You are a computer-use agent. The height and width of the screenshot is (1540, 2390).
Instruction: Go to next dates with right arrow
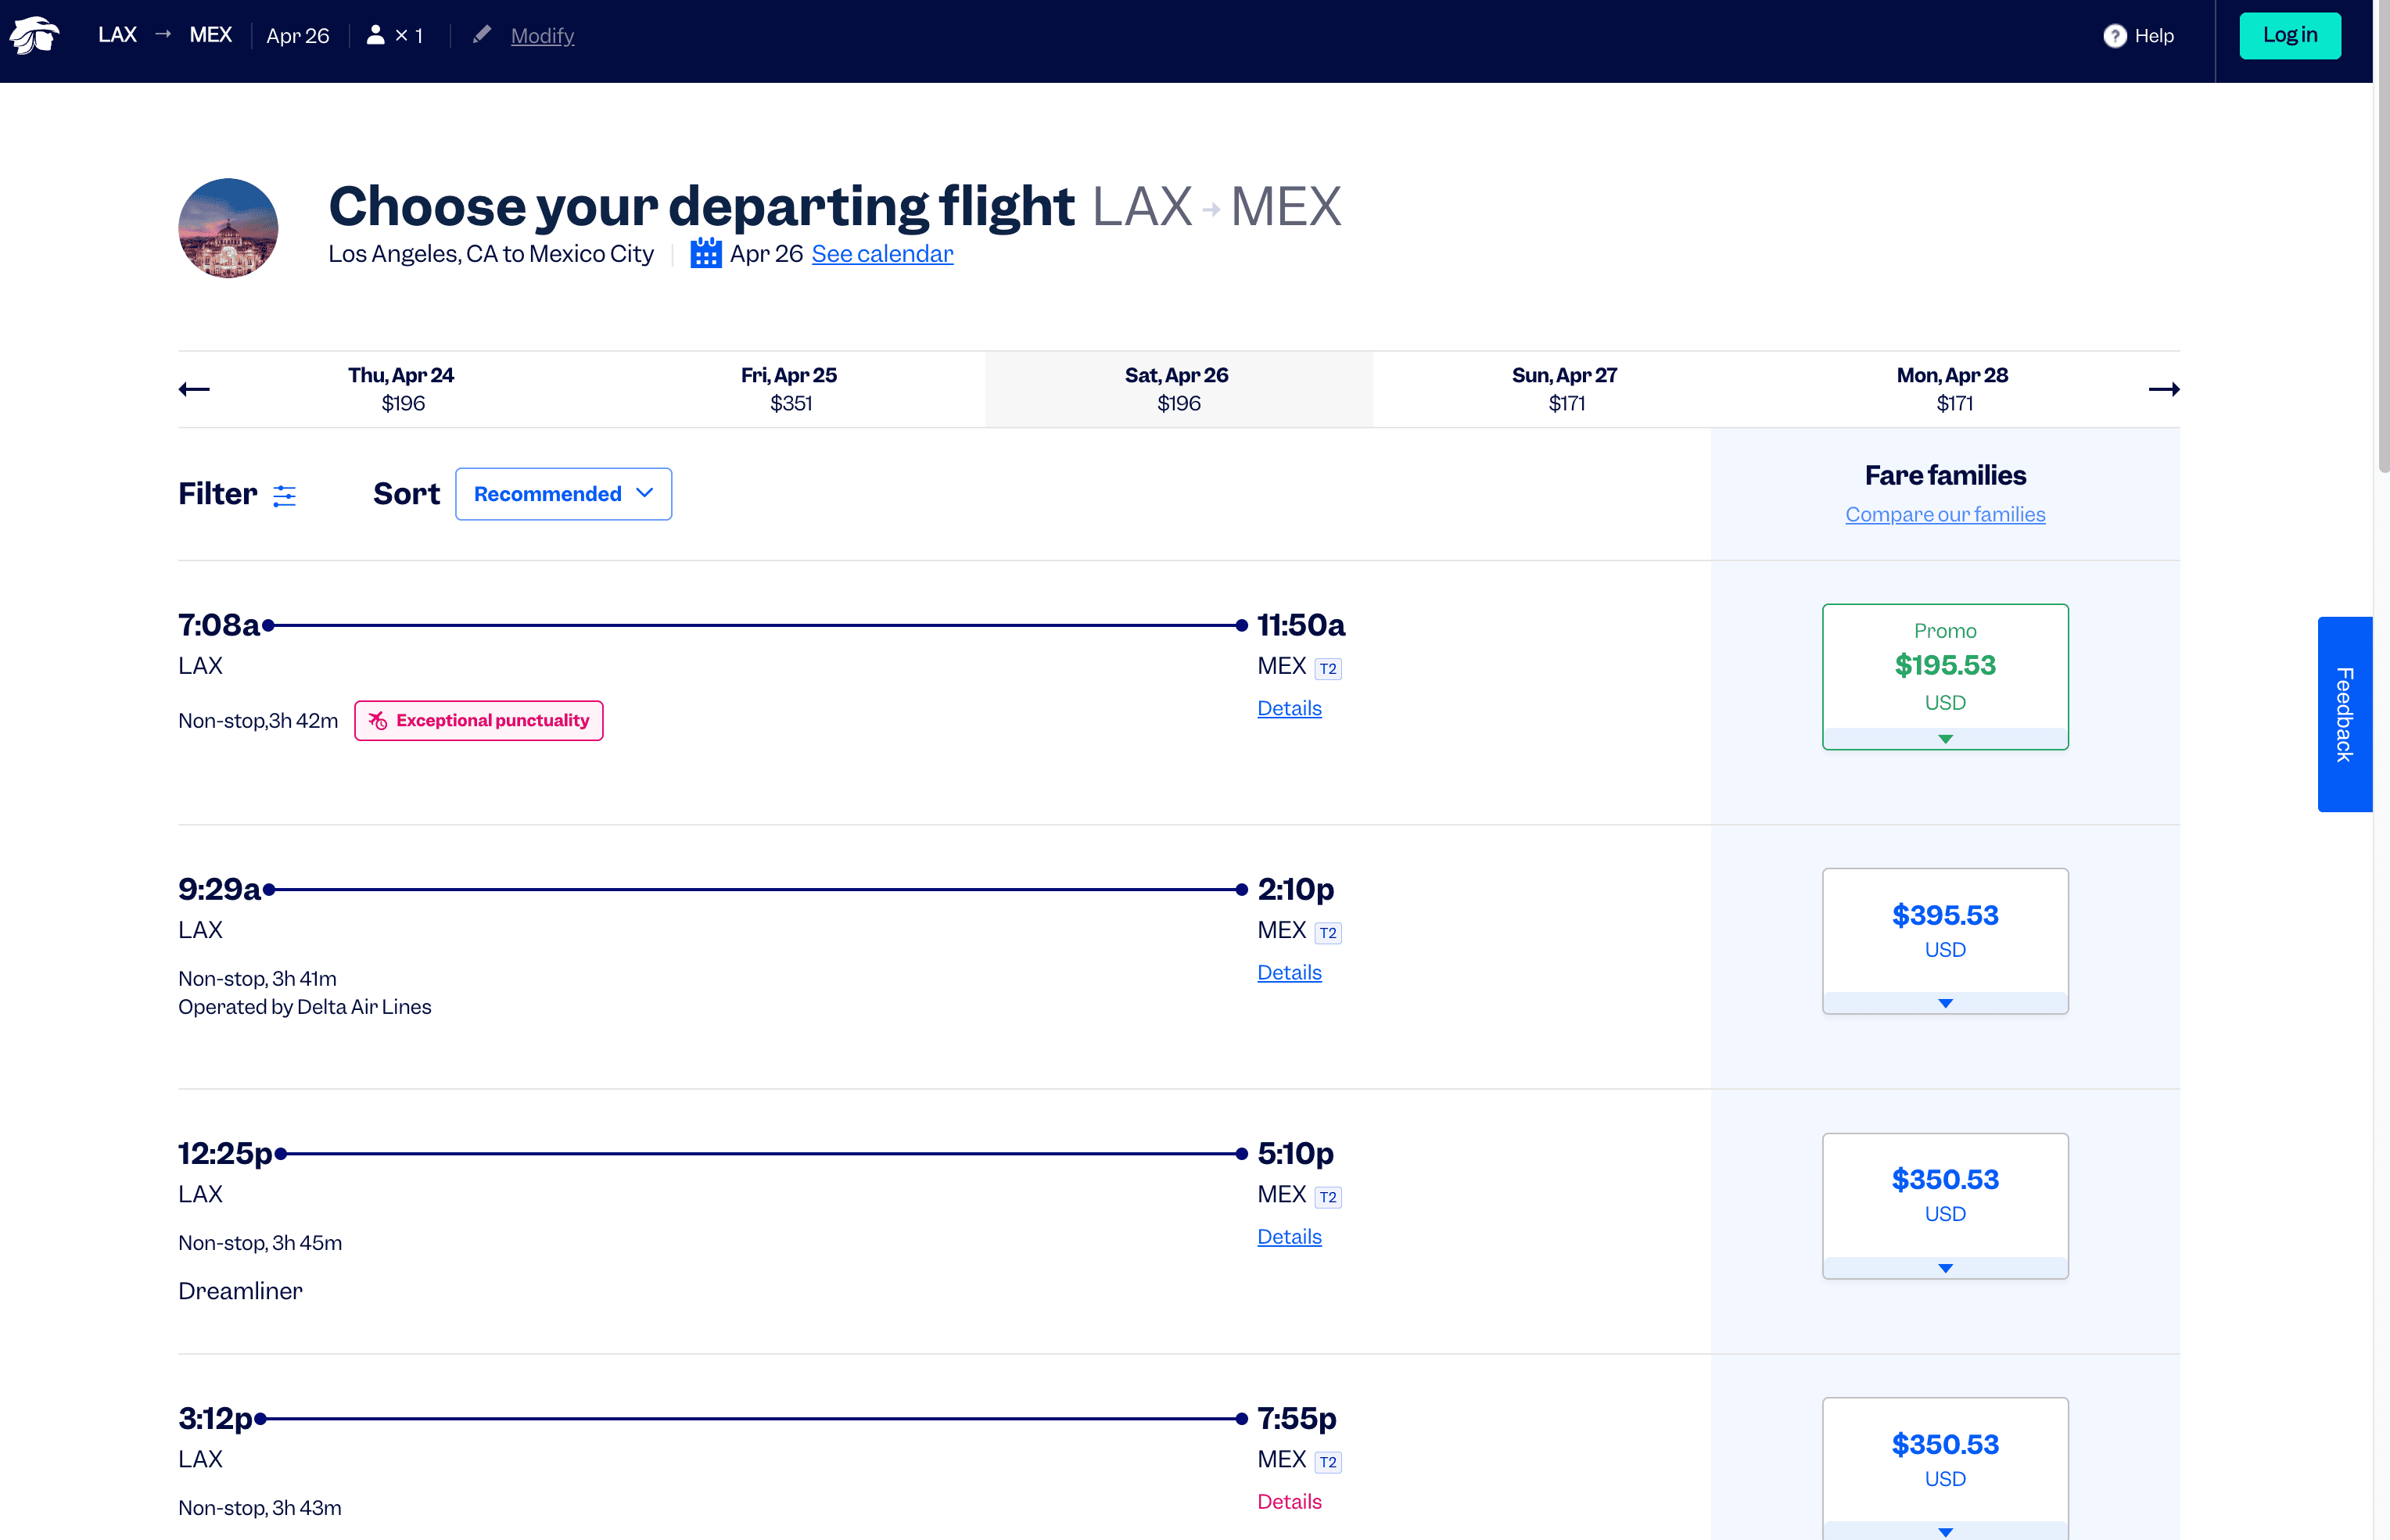tap(2163, 389)
